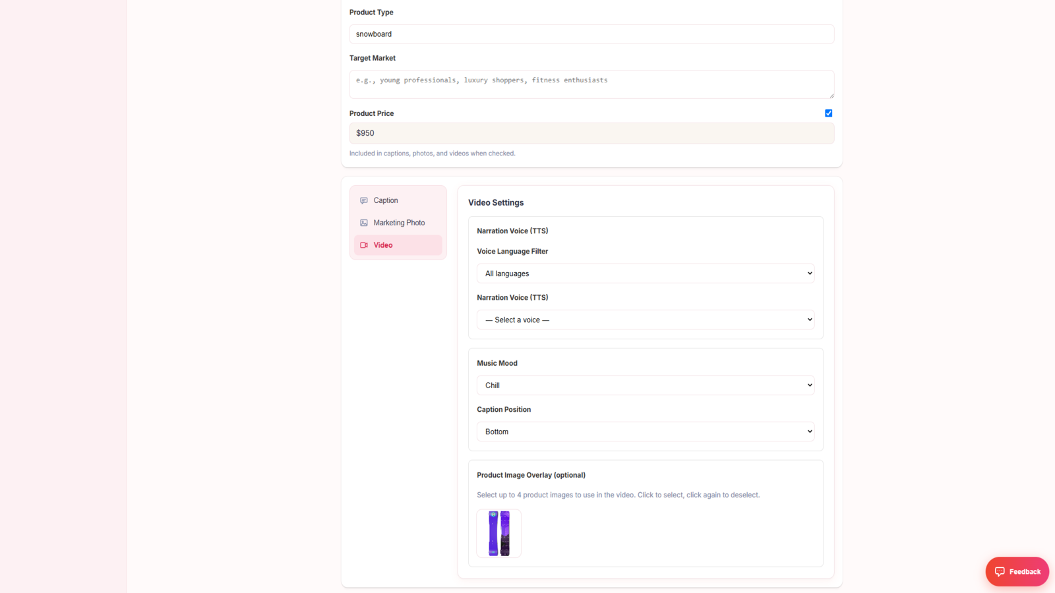This screenshot has height=593, width=1055.
Task: Select the Video tab
Action: 398,245
